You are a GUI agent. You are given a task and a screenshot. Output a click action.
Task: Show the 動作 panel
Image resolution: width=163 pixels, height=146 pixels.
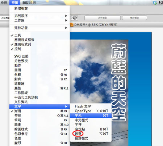(x=39, y=65)
